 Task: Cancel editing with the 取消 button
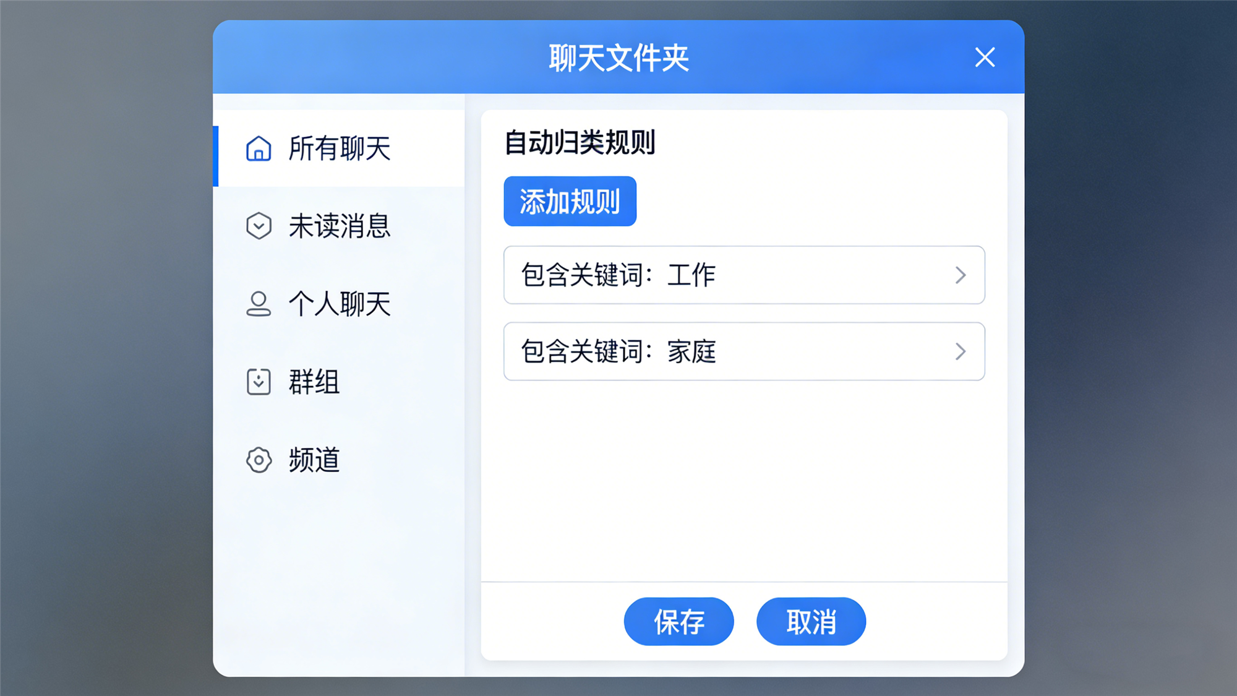(x=811, y=622)
